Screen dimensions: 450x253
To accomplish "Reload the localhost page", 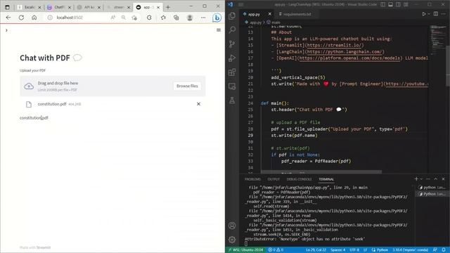I will [x=21, y=18].
